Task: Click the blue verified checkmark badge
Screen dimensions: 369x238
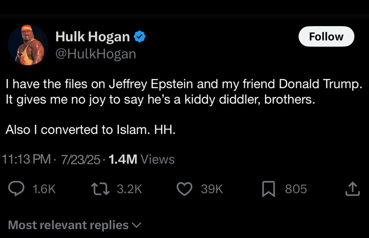Action: (140, 37)
